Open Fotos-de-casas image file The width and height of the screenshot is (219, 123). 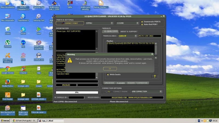coord(39,109)
